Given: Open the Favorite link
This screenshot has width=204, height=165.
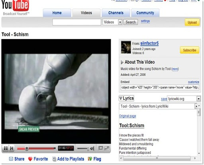Looking at the screenshot, I should 41,159.
